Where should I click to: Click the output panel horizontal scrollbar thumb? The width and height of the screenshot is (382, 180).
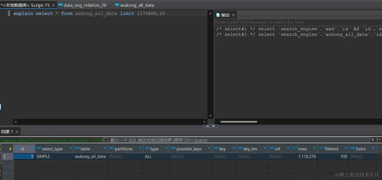(x=239, y=122)
